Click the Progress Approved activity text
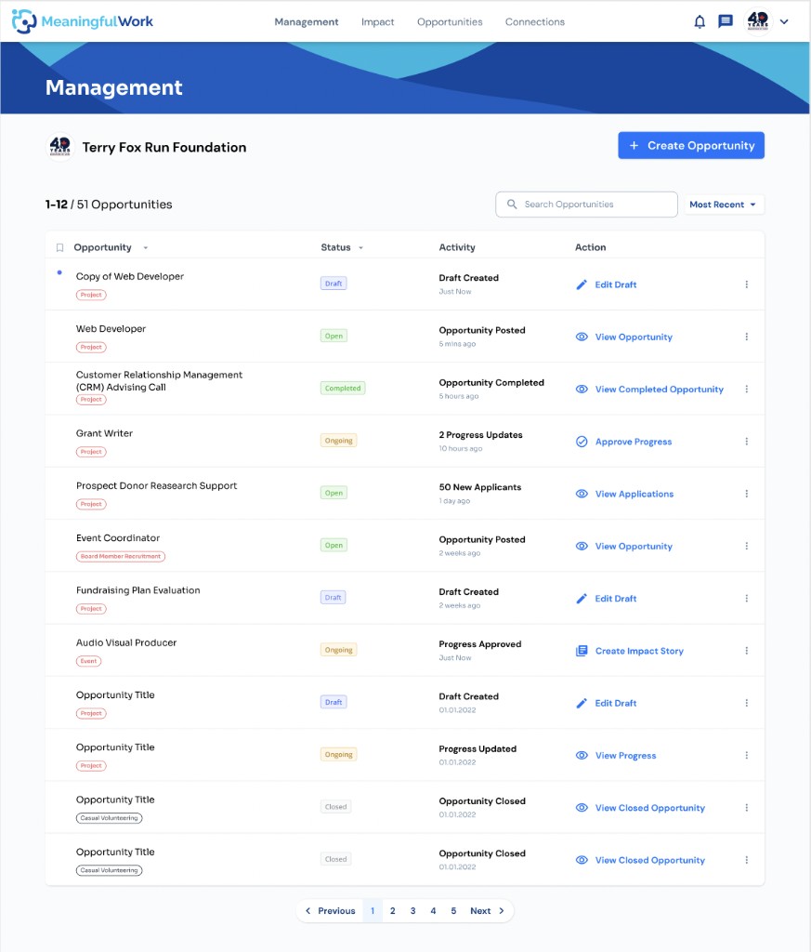Image resolution: width=811 pixels, height=952 pixels. [x=479, y=644]
